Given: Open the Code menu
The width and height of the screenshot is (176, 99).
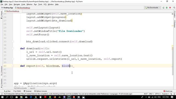Looking at the screenshot, I should coord(23,4).
